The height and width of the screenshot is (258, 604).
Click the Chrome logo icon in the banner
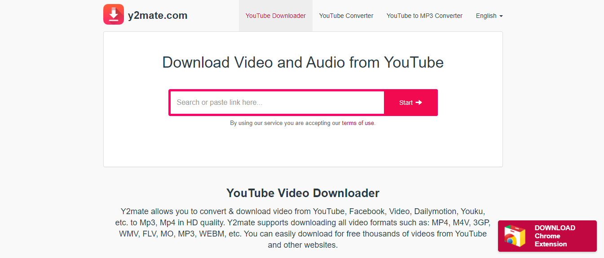coord(515,236)
